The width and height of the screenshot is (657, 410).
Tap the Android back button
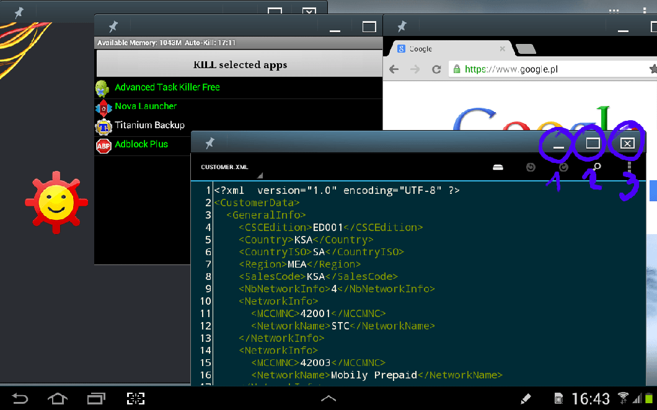pos(20,398)
